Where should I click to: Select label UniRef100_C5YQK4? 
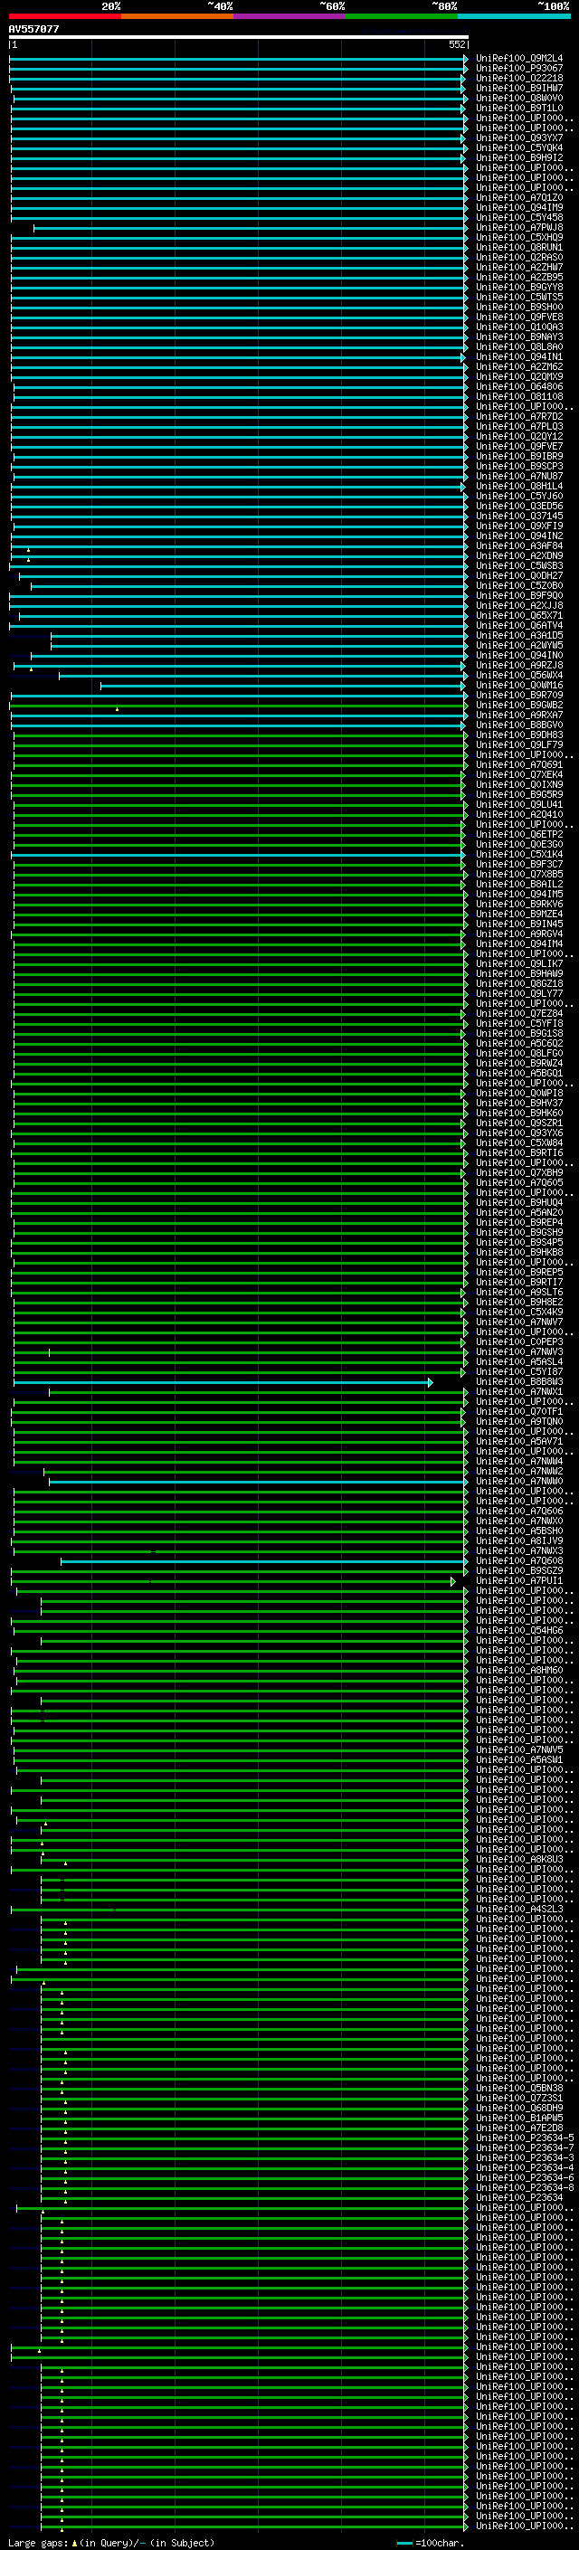click(518, 148)
